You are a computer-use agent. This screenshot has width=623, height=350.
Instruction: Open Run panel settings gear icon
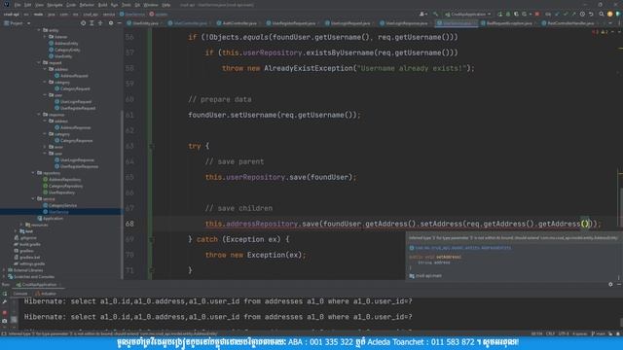click(x=610, y=285)
